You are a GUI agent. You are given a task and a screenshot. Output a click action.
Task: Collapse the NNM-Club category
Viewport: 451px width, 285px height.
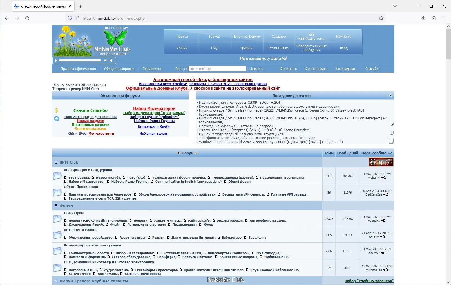click(56, 162)
